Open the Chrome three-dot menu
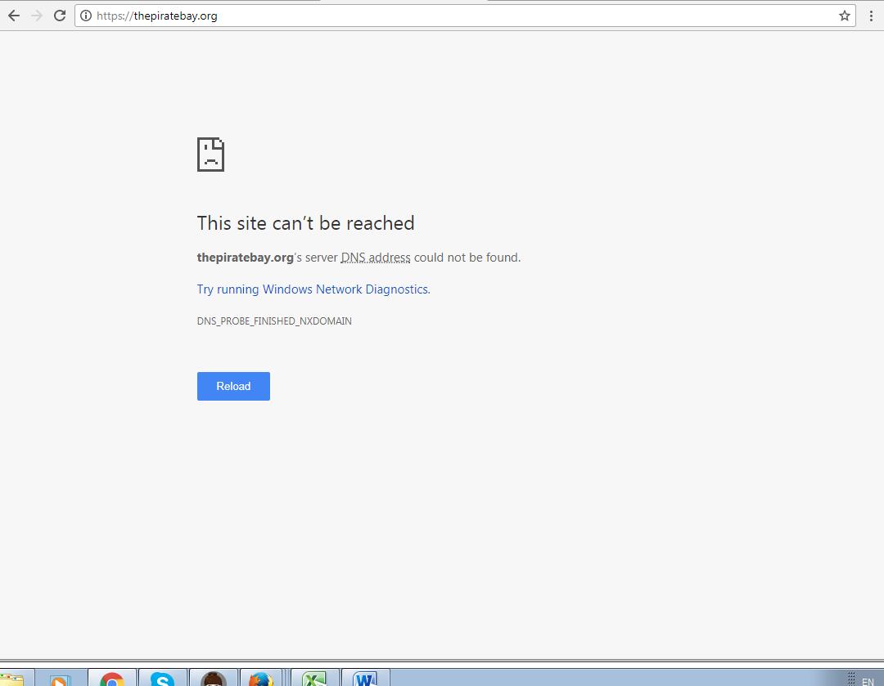 coord(871,16)
